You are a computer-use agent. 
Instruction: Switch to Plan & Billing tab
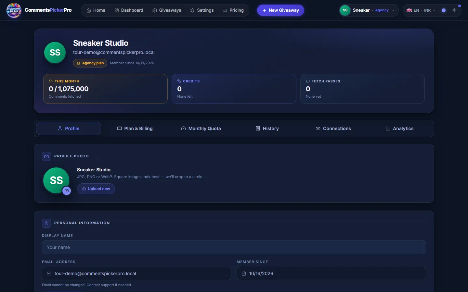pyautogui.click(x=135, y=128)
